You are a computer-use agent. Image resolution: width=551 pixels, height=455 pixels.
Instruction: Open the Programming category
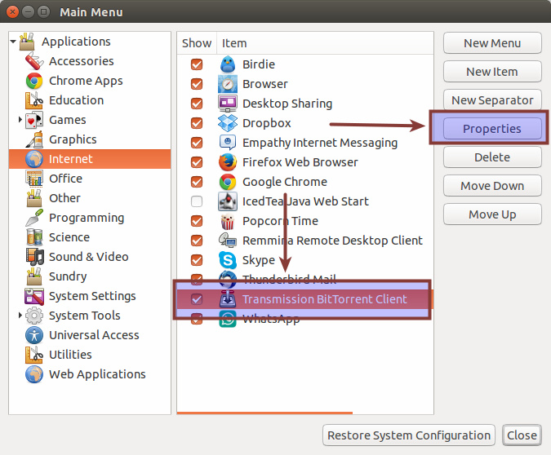point(86,218)
